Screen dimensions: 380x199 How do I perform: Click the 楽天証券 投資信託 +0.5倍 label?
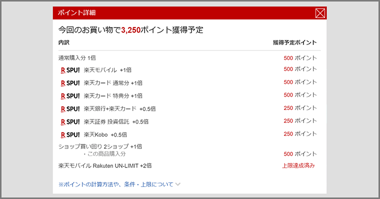116,121
